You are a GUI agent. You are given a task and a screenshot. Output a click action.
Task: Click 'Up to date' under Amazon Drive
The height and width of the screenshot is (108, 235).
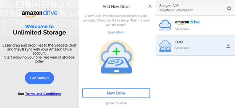click(182, 29)
